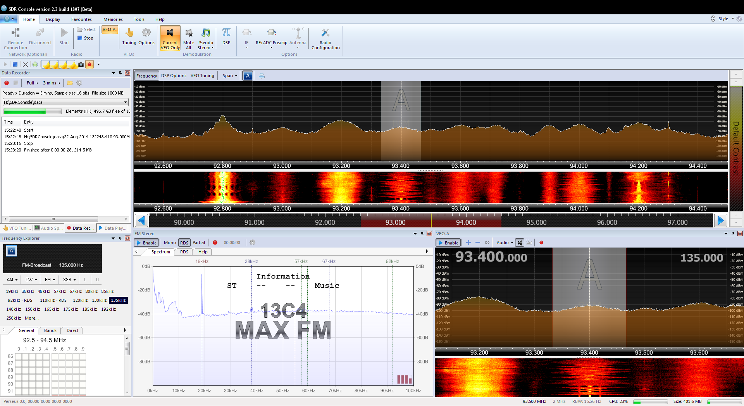The width and height of the screenshot is (744, 406).
Task: Select log entry Finished after 0 00:00:28
Action: pos(66,150)
